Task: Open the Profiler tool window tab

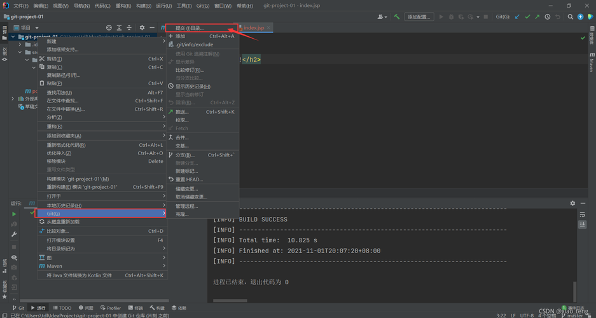Action: point(111,308)
